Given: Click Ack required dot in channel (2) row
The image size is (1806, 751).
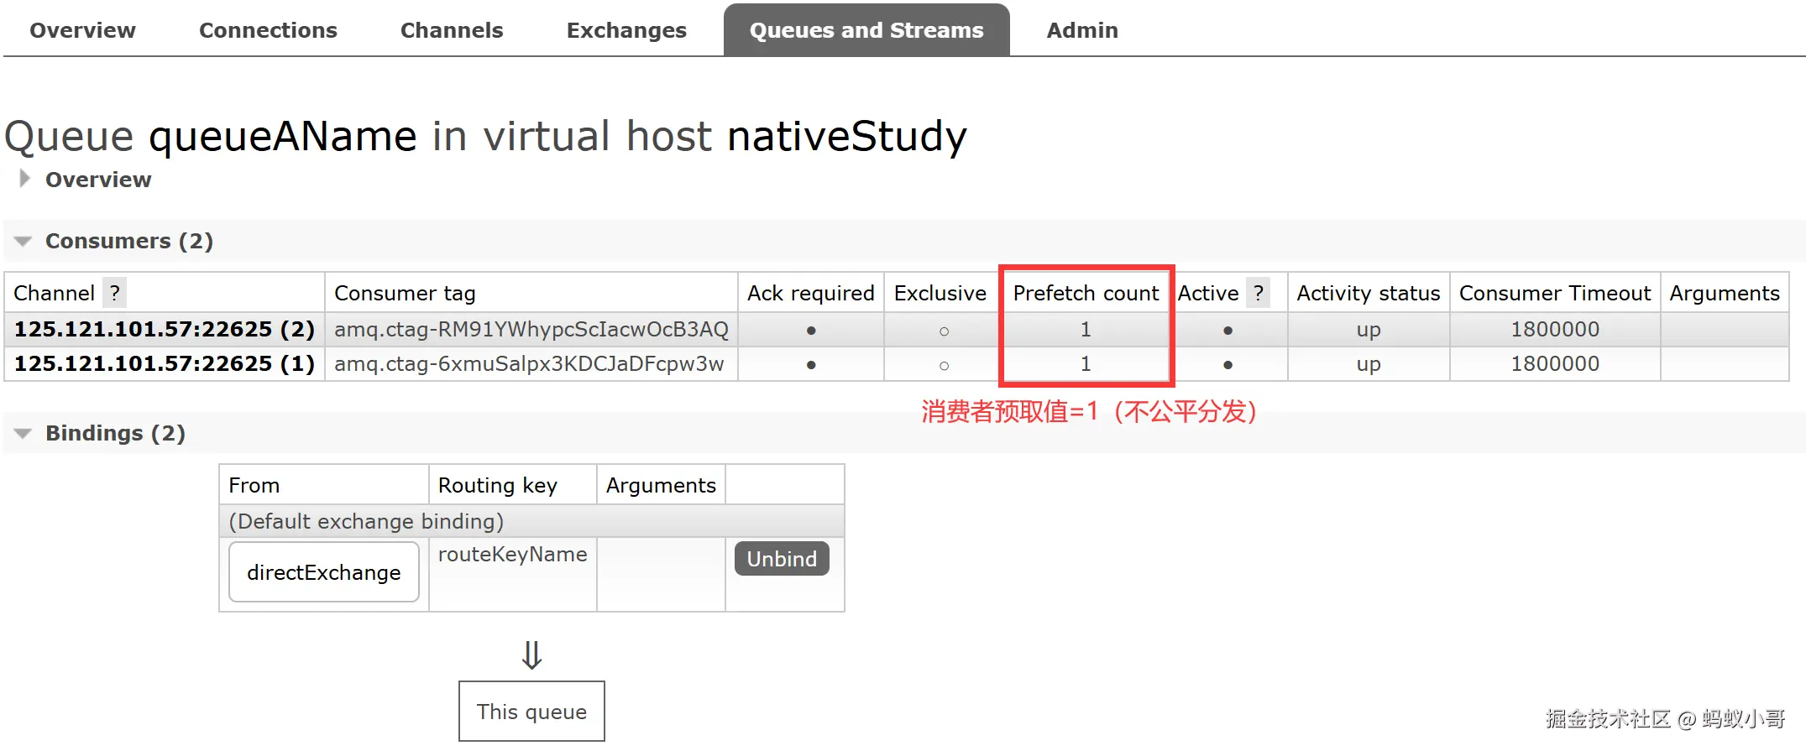Looking at the screenshot, I should pos(811,331).
